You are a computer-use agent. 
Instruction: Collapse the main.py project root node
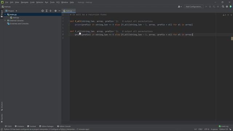[x=5, y=15]
